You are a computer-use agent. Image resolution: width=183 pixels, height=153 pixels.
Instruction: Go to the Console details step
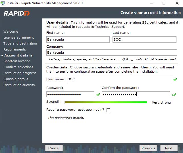point(16,79)
